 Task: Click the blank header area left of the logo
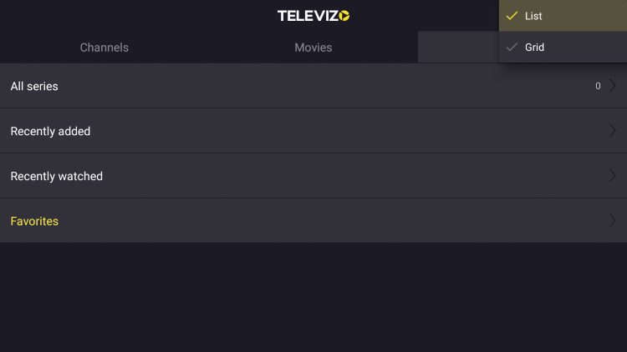[x=138, y=16]
